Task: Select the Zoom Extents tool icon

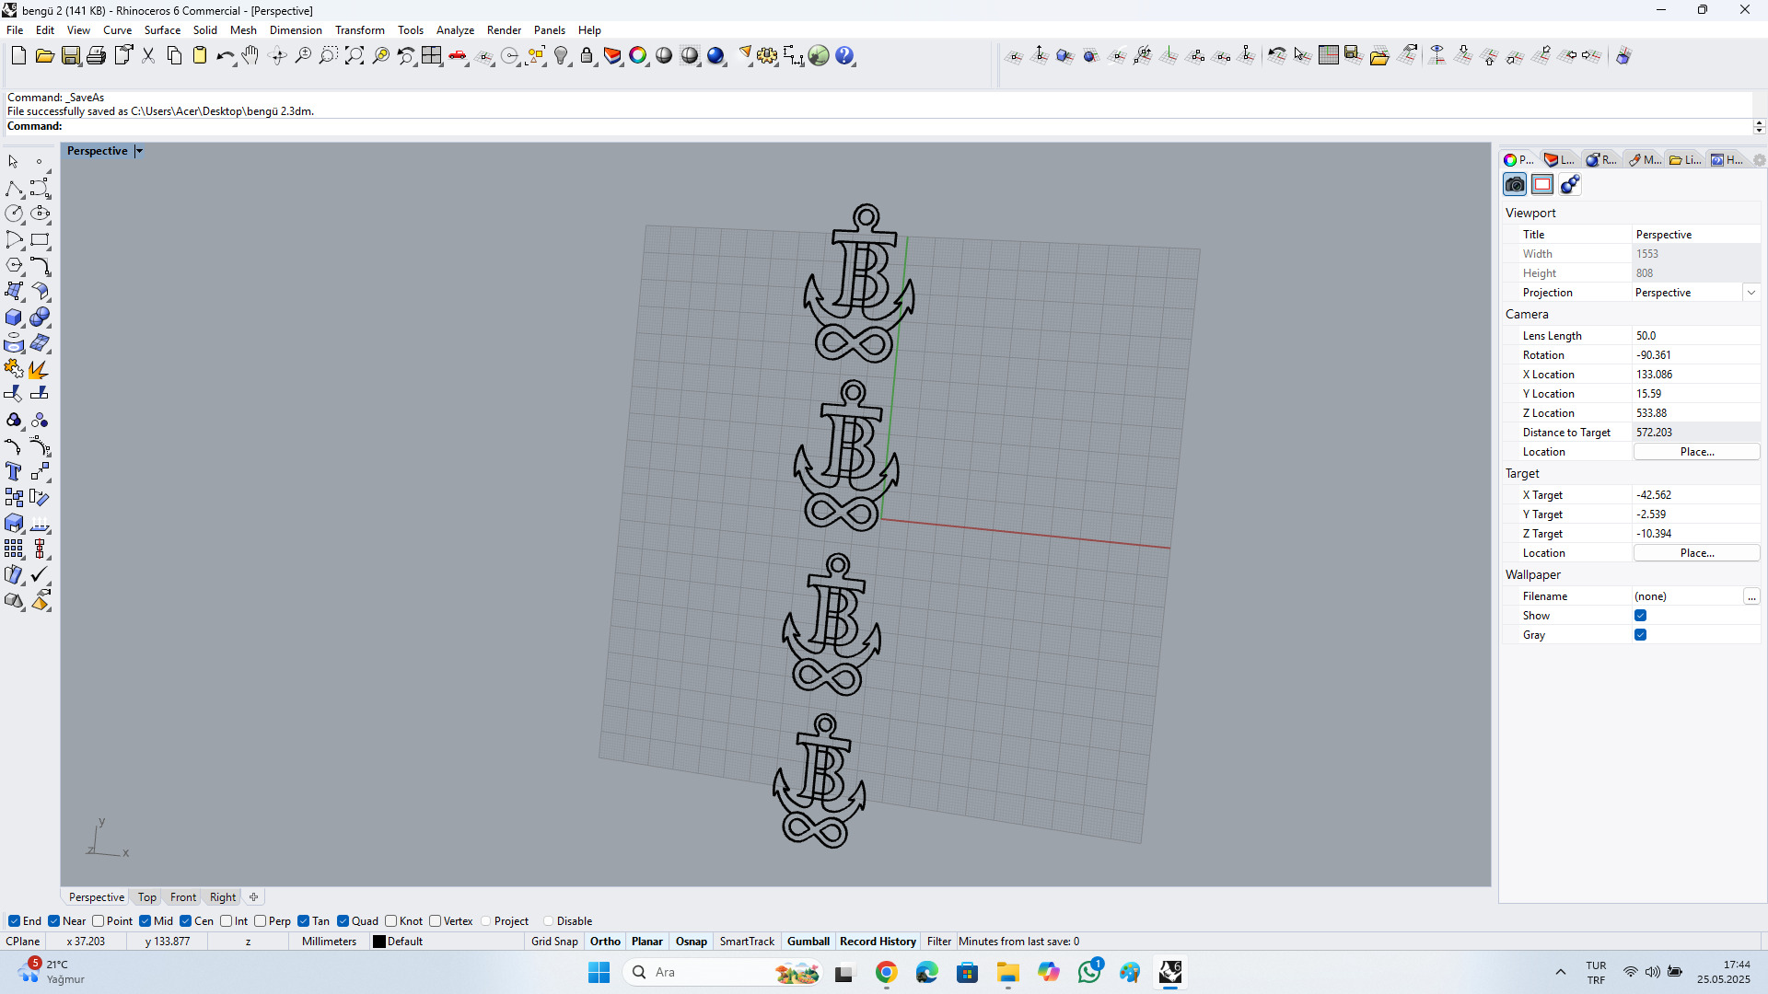Action: pyautogui.click(x=355, y=56)
